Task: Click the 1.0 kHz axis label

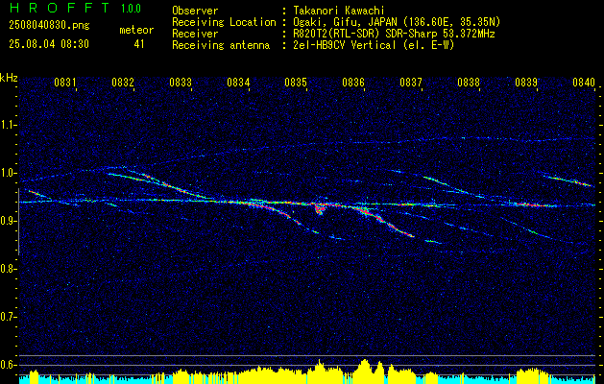Action: click(8, 173)
